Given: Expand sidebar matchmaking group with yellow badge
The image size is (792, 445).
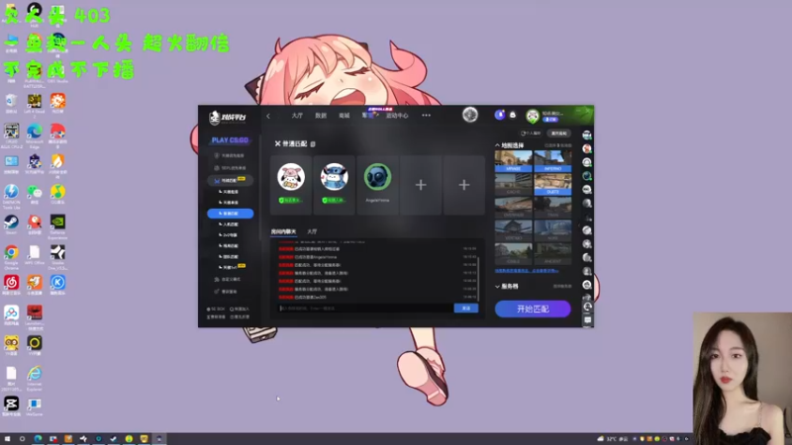Looking at the screenshot, I should [x=230, y=180].
